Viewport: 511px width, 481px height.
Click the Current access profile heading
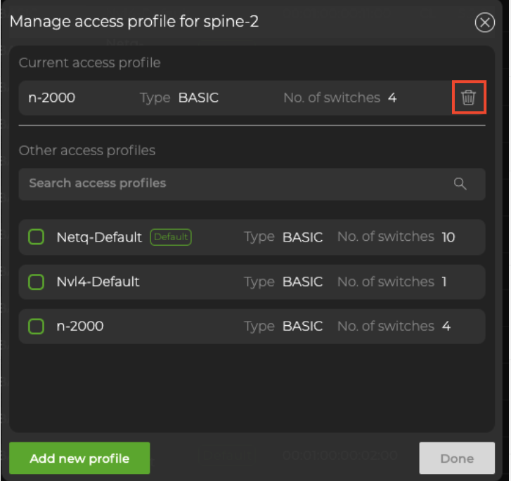pos(89,63)
